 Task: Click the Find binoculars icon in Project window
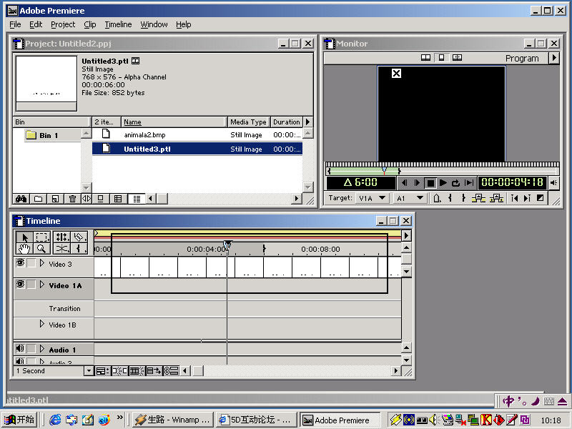(x=21, y=199)
